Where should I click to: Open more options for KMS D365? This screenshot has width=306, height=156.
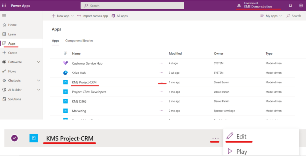(x=161, y=101)
